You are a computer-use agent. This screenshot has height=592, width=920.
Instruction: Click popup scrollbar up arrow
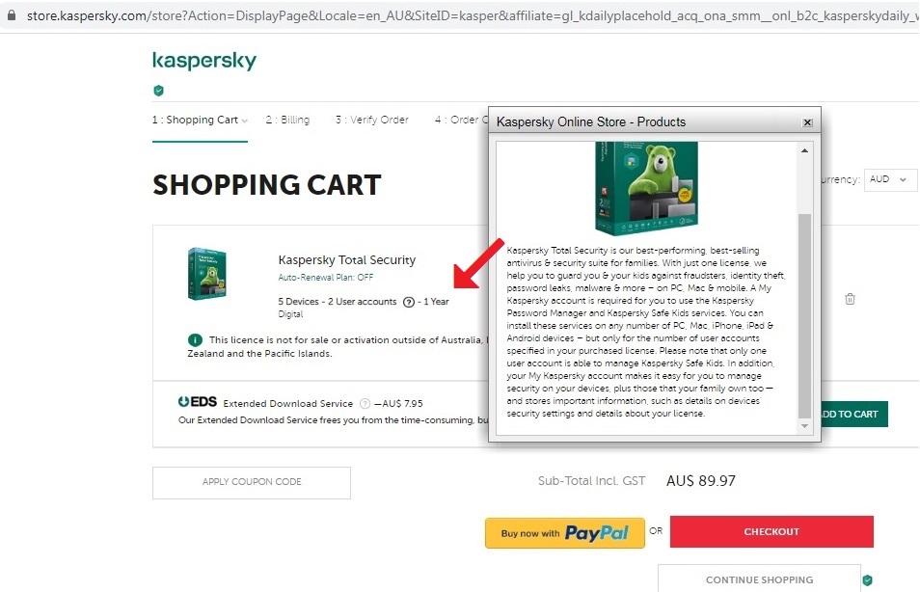[x=804, y=150]
